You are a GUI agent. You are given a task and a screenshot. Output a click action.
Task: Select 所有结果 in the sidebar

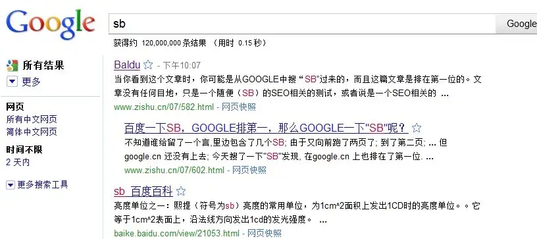pos(43,65)
